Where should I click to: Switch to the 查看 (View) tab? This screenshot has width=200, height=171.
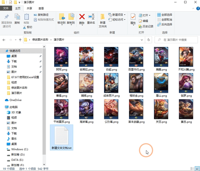pos(41,8)
